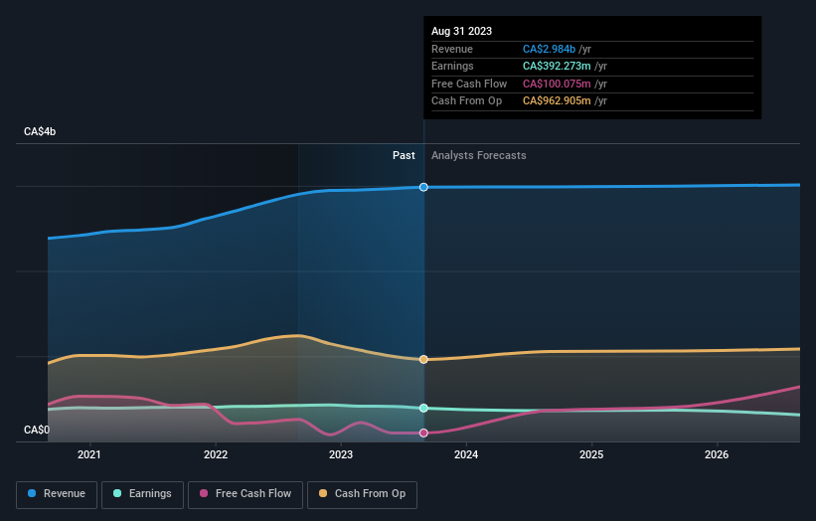Select the Earnings data point marker
Screen dimensions: 816x521
pyautogui.click(x=423, y=408)
